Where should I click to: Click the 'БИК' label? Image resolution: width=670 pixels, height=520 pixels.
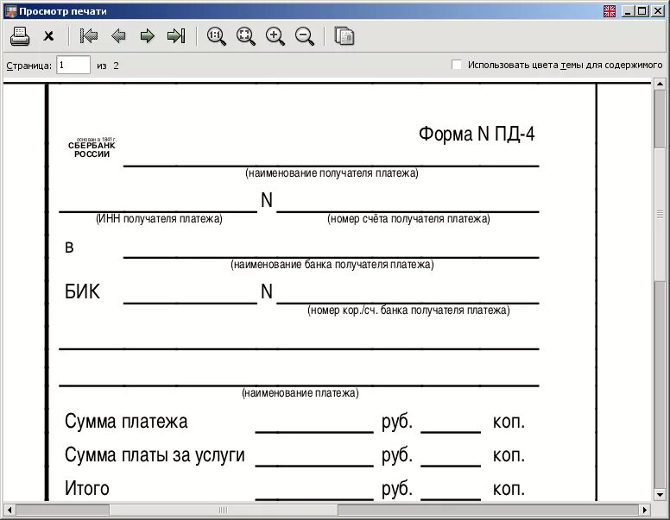[x=82, y=291]
